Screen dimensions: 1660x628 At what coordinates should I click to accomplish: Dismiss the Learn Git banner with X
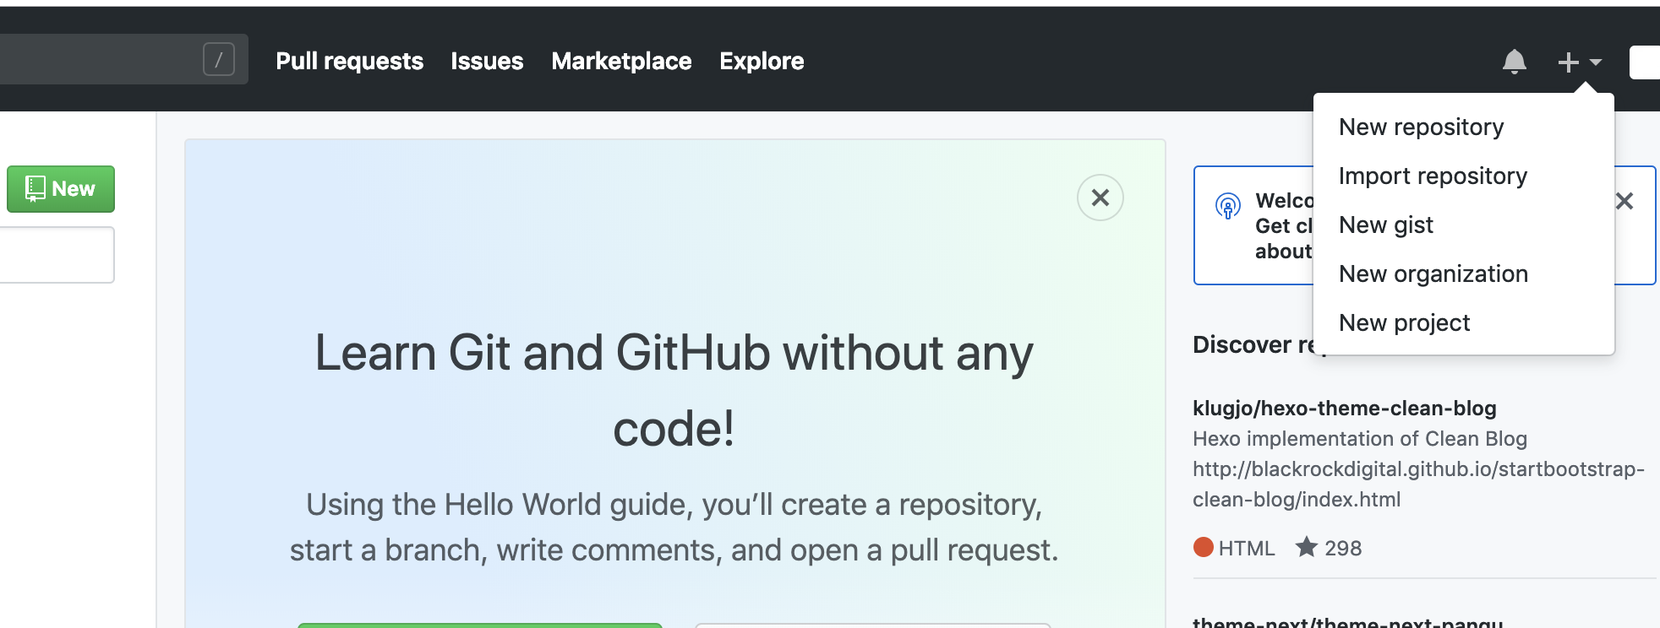tap(1100, 198)
